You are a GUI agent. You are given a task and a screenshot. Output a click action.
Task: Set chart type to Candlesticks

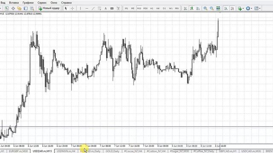(192, 8)
